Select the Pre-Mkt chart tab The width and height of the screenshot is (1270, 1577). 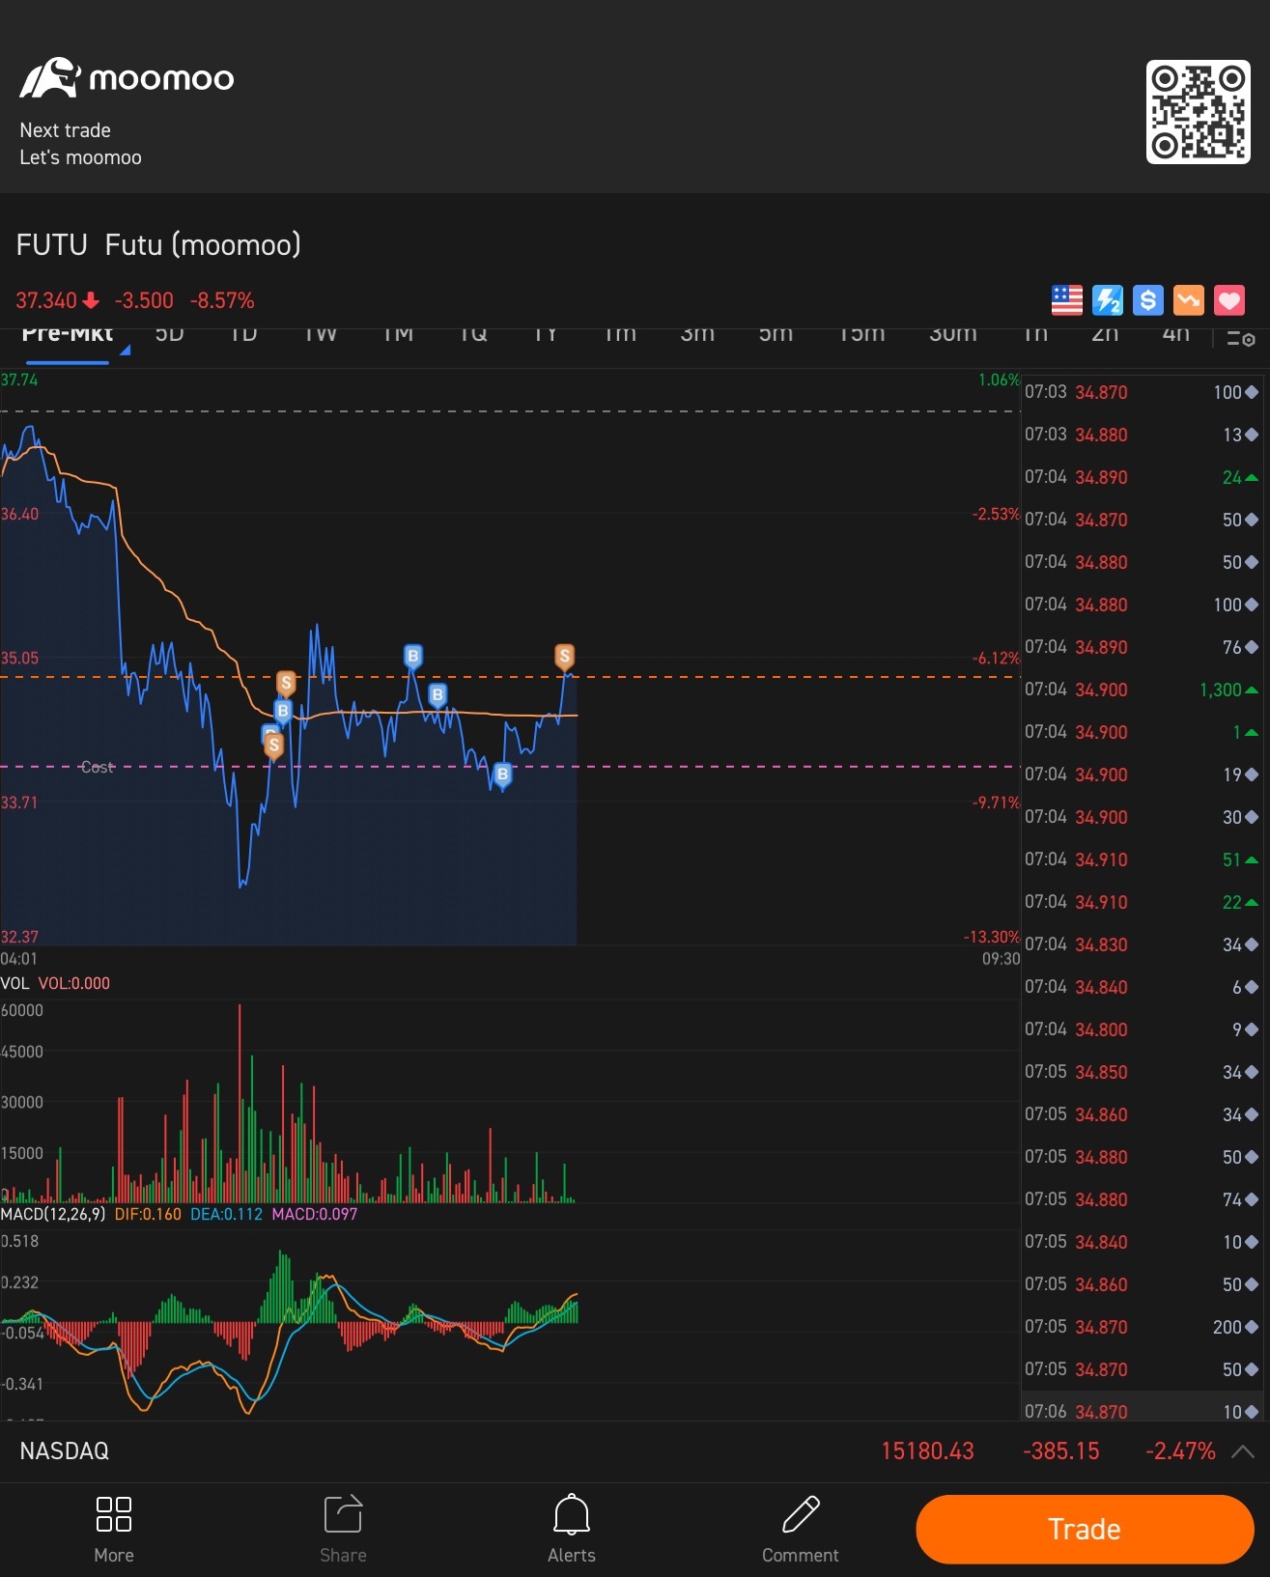(x=67, y=334)
